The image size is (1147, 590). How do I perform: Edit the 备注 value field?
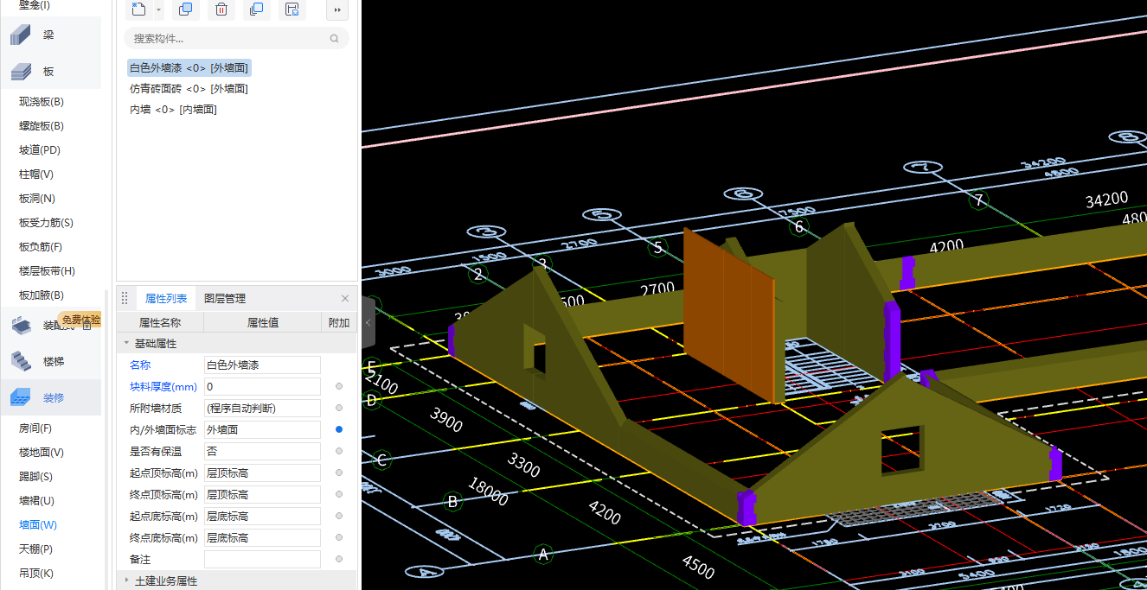pyautogui.click(x=262, y=559)
